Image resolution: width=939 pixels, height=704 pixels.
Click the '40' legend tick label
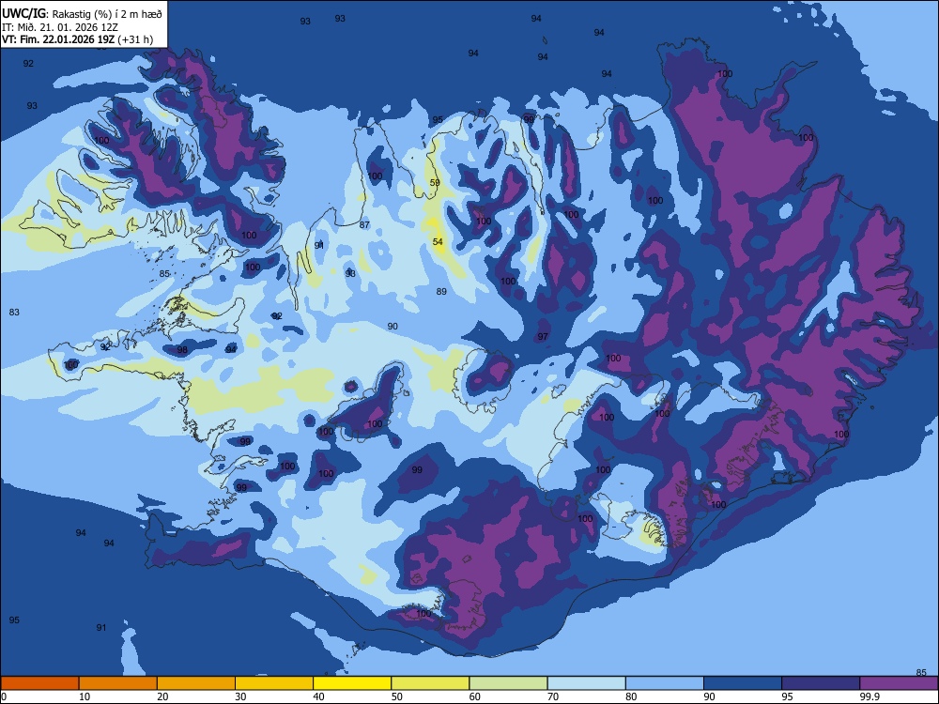319,696
